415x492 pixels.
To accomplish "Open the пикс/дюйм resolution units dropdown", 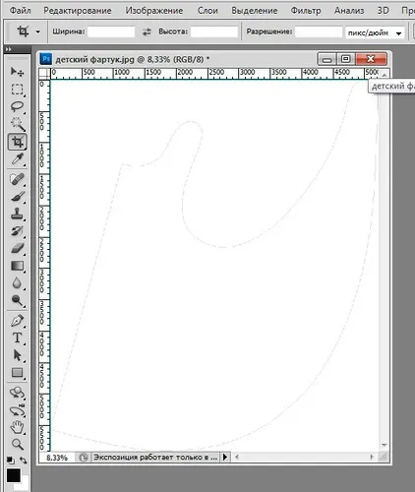I will coord(375,32).
